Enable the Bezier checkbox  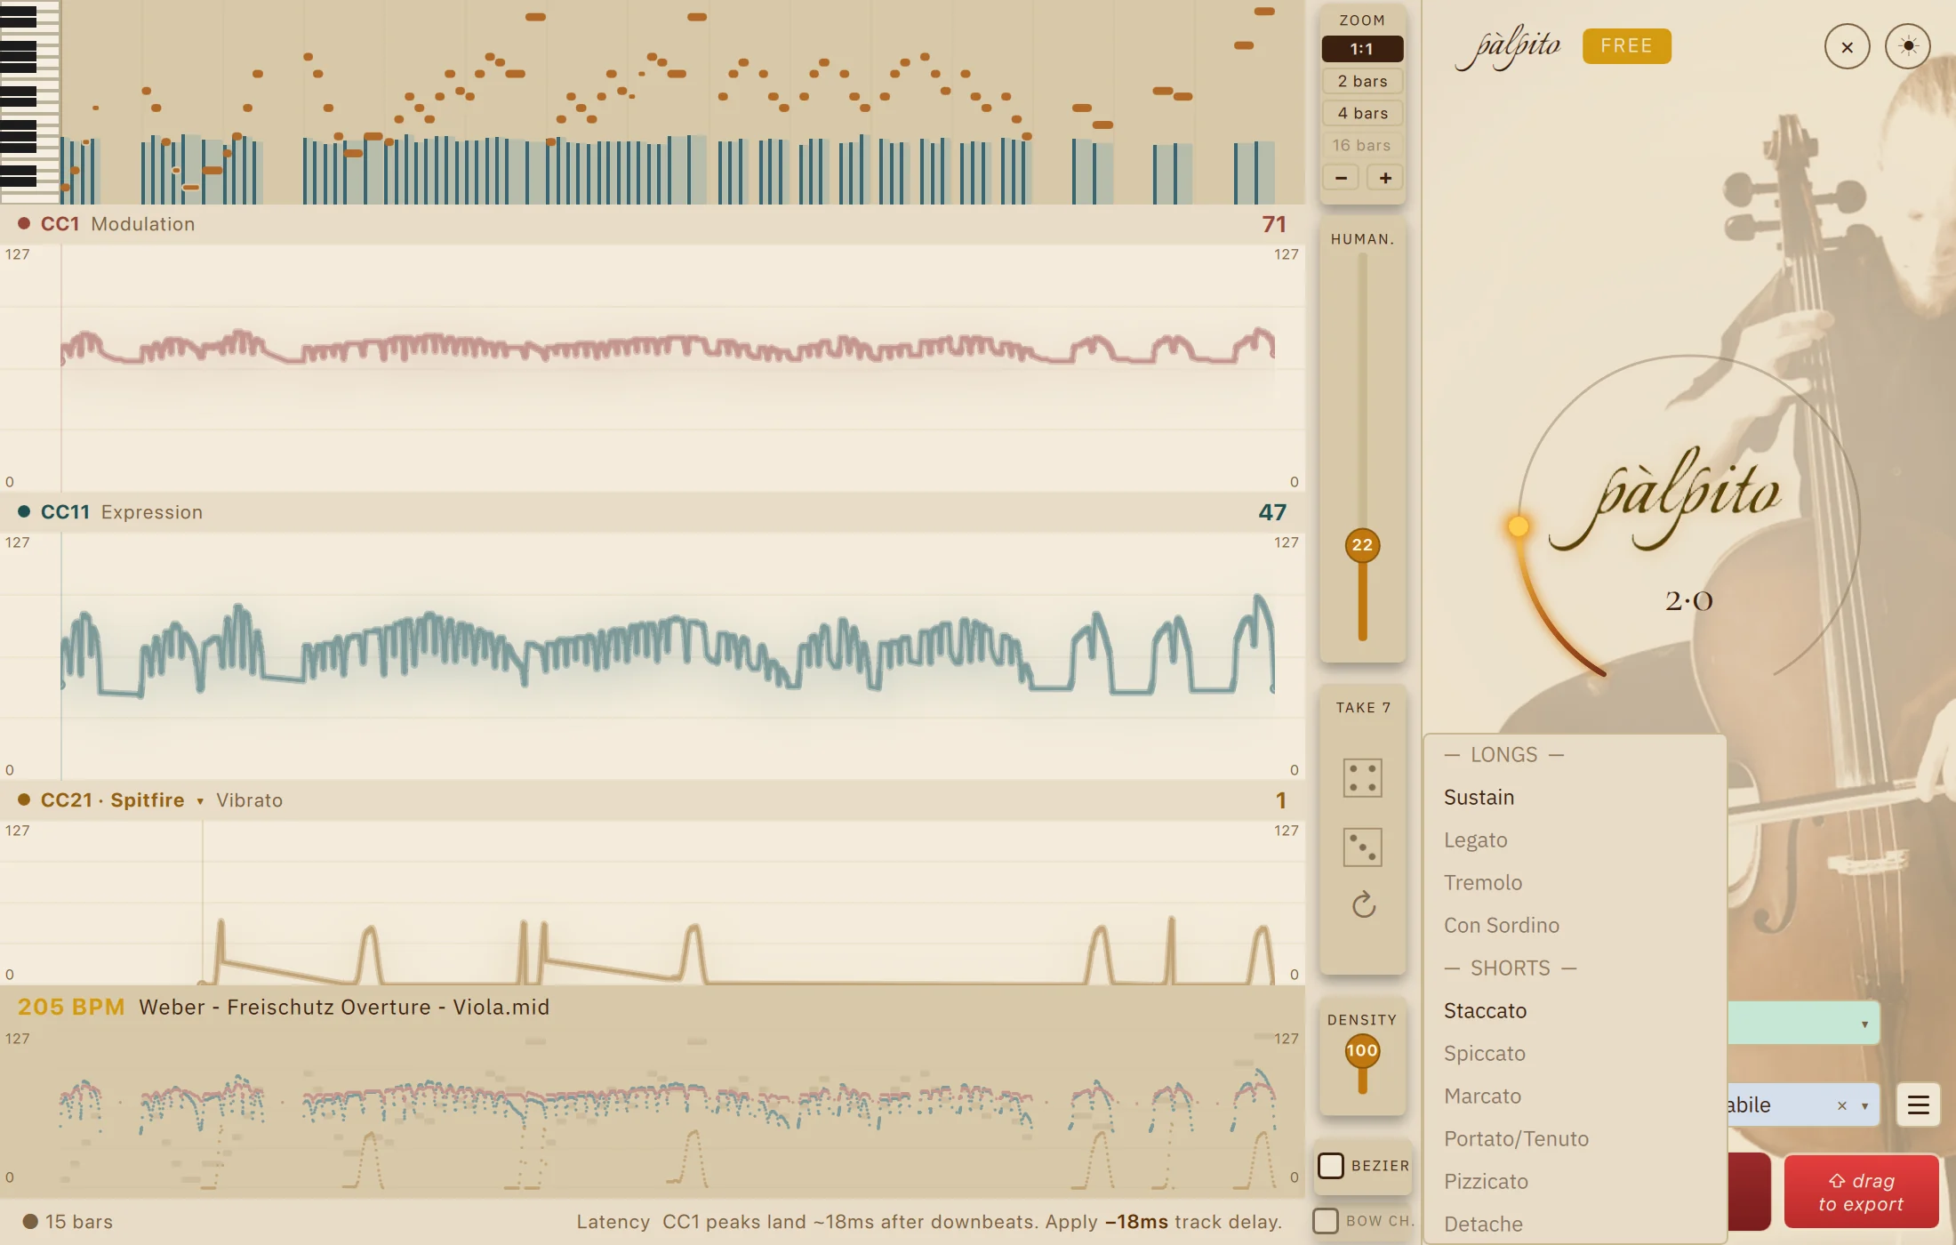tap(1330, 1166)
